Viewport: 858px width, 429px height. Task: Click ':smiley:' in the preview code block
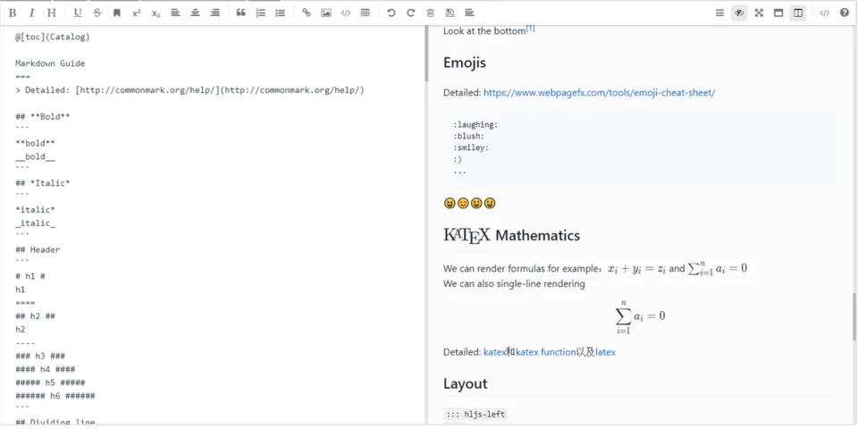pos(471,147)
